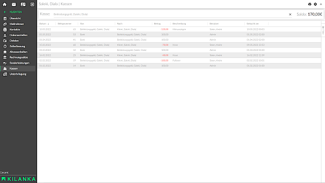Click booked time 09.05.2022 23:53

pyautogui.click(x=255, y=45)
